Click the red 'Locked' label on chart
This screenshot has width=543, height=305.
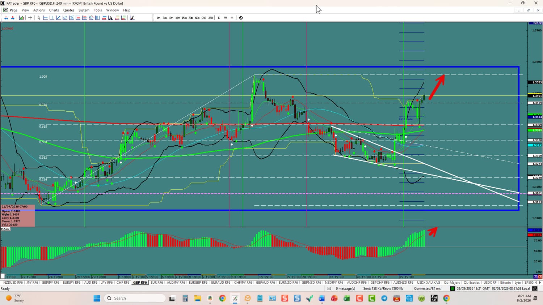pos(8,28)
